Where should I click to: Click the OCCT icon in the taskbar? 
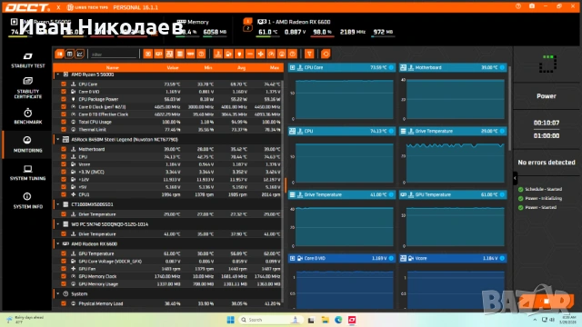pyautogui.click(x=352, y=320)
